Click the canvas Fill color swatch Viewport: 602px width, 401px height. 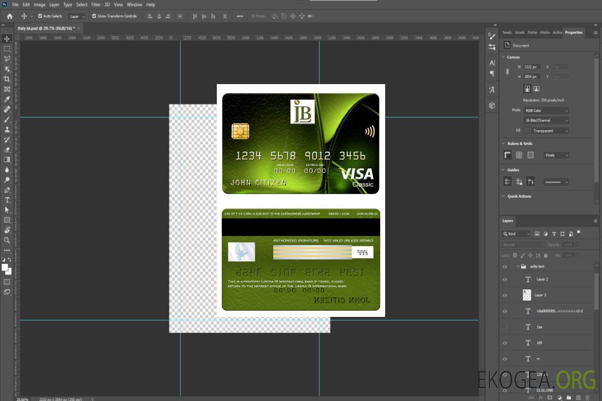(x=527, y=131)
